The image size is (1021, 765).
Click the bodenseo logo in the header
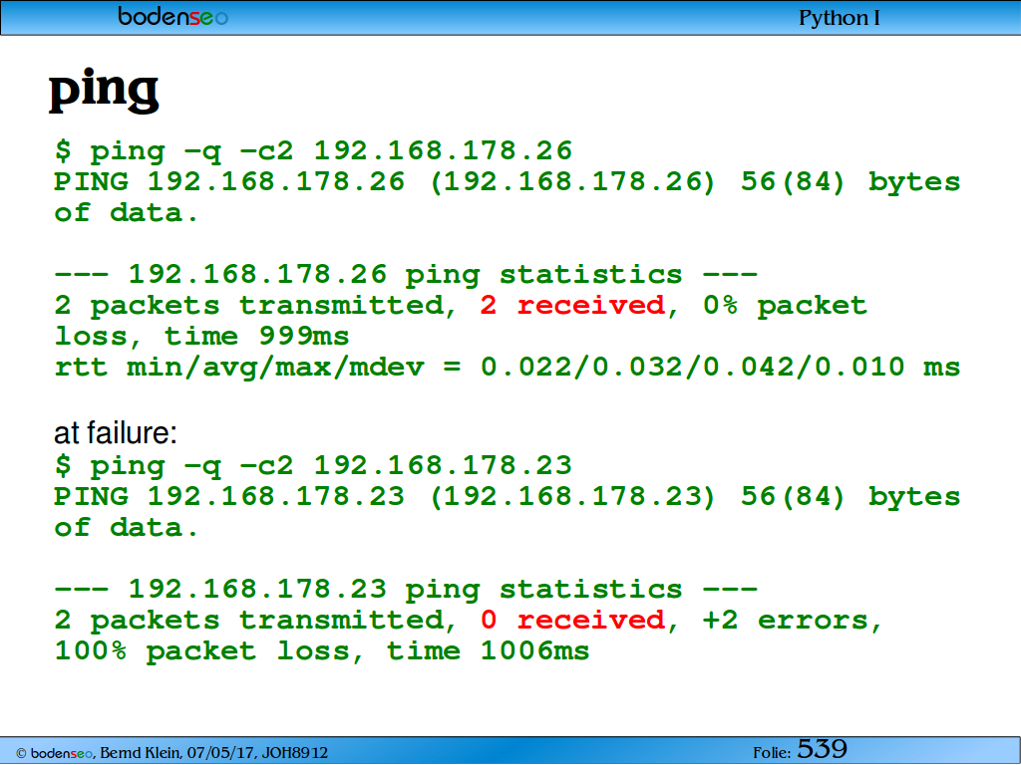pos(172,16)
